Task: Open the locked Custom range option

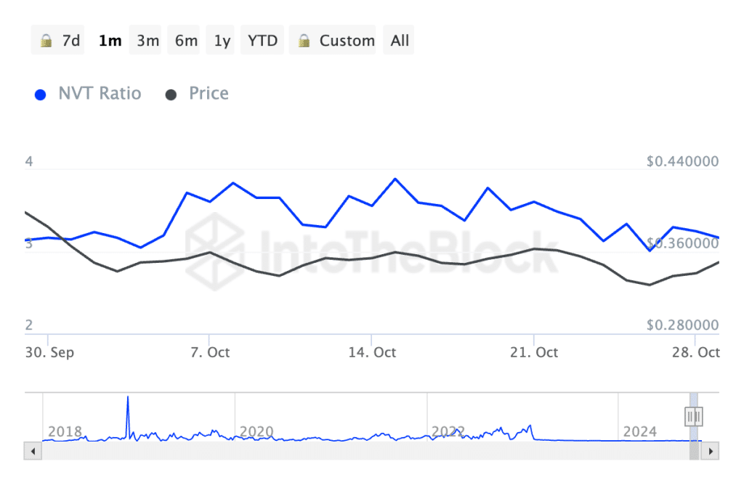Action: click(333, 41)
